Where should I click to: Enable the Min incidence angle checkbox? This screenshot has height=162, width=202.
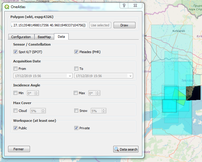point(15,93)
